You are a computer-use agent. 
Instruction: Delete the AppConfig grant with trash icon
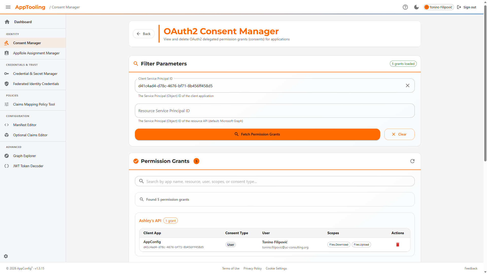[398, 245]
